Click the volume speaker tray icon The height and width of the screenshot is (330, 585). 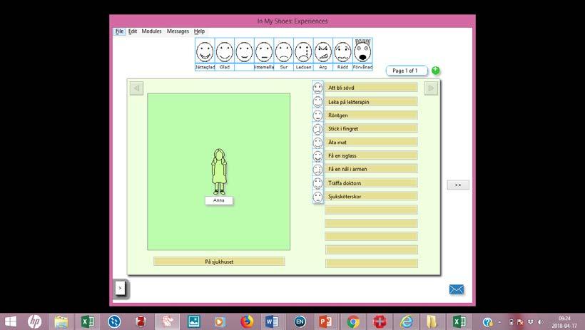[541, 322]
